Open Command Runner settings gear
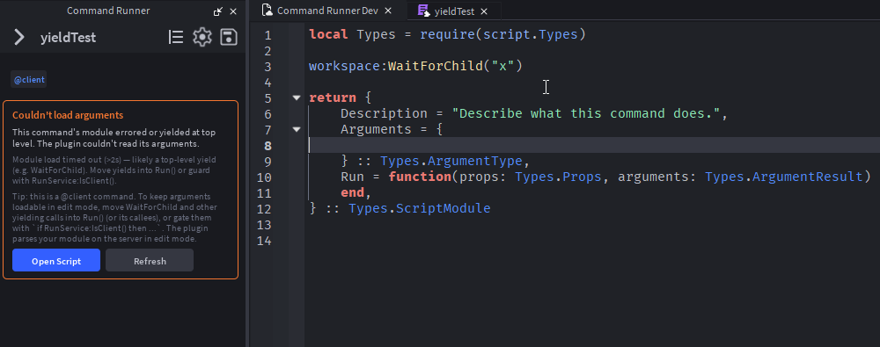 [x=202, y=38]
